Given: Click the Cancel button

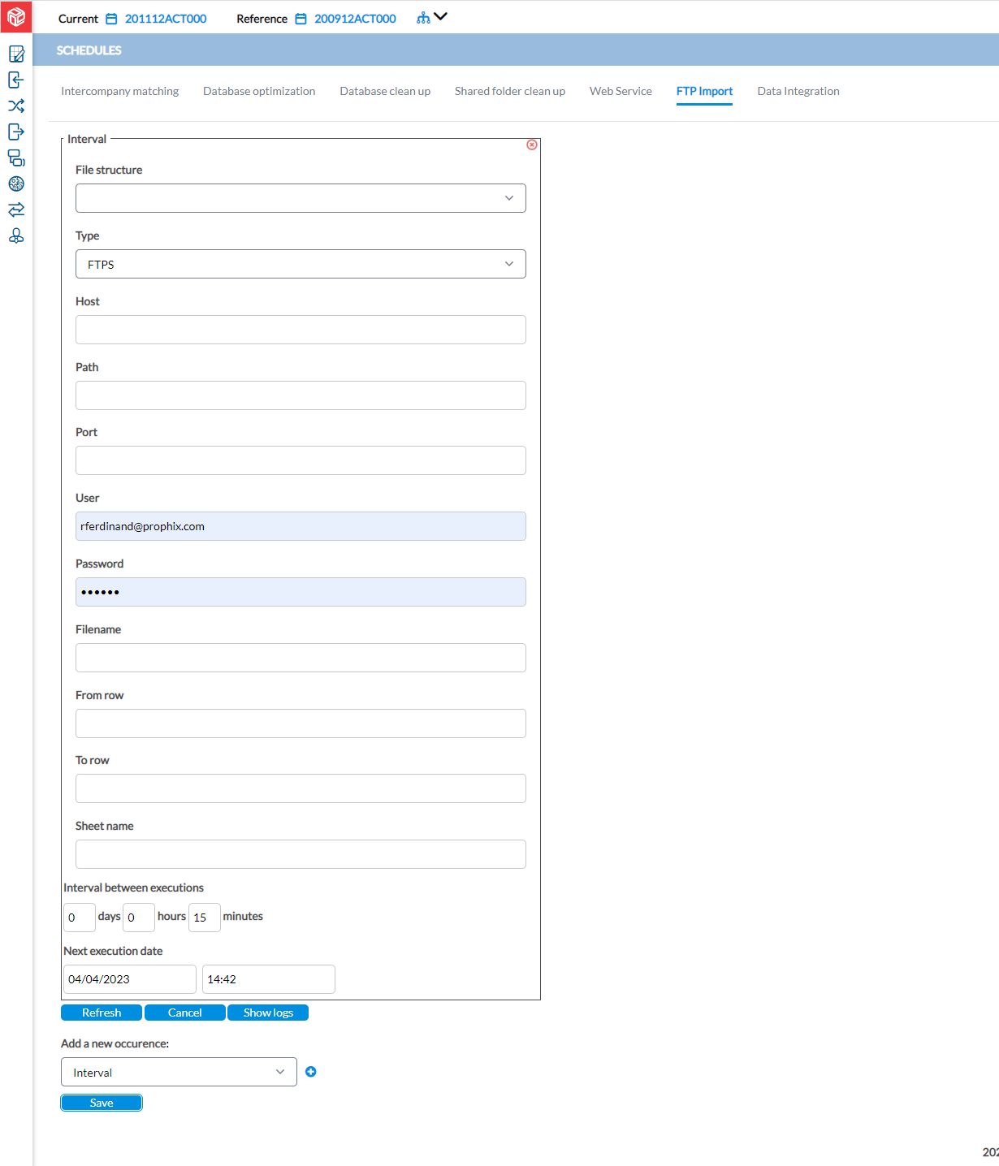Looking at the screenshot, I should coord(185,1013).
